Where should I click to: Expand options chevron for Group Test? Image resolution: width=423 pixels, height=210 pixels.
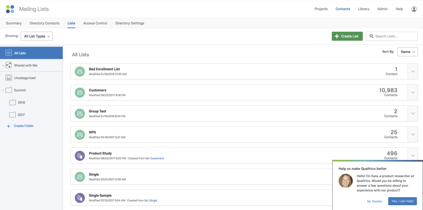click(x=413, y=113)
